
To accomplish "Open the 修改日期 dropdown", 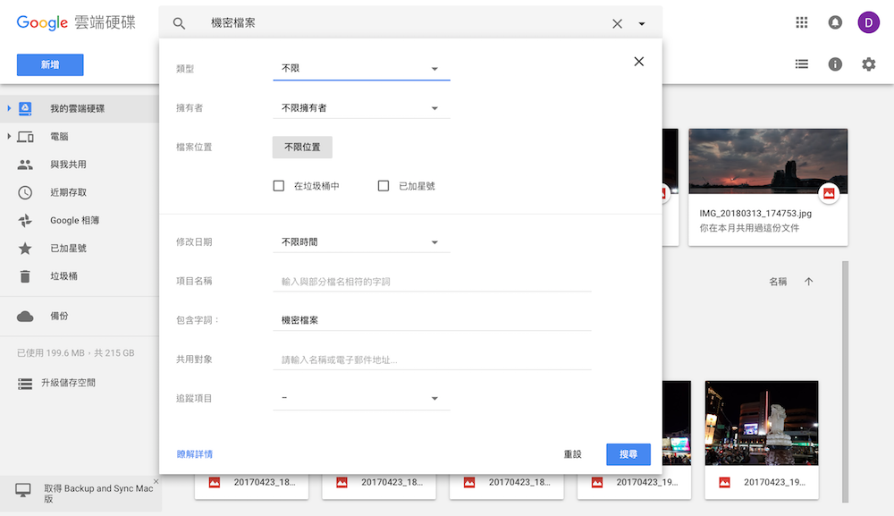I will coord(361,241).
